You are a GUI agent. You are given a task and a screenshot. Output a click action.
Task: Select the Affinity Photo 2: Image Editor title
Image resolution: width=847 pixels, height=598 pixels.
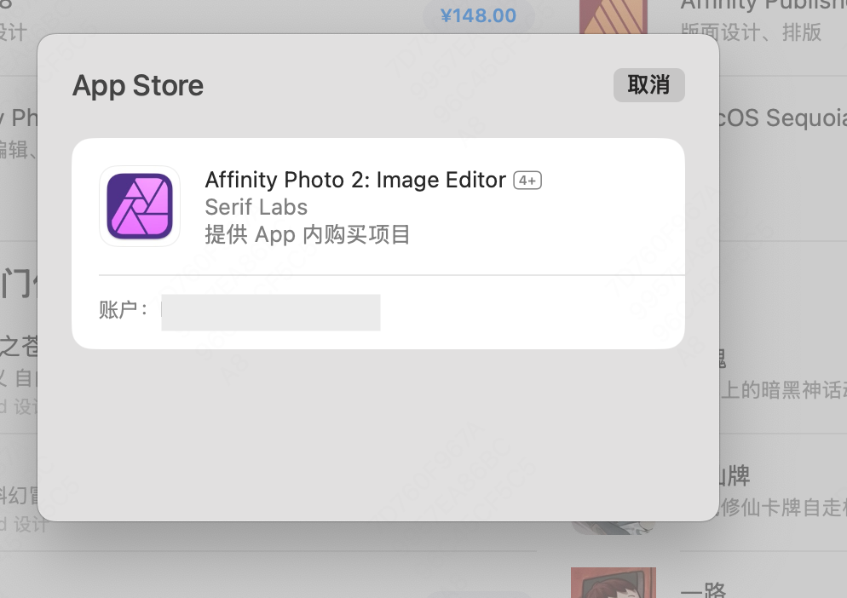pyautogui.click(x=355, y=181)
